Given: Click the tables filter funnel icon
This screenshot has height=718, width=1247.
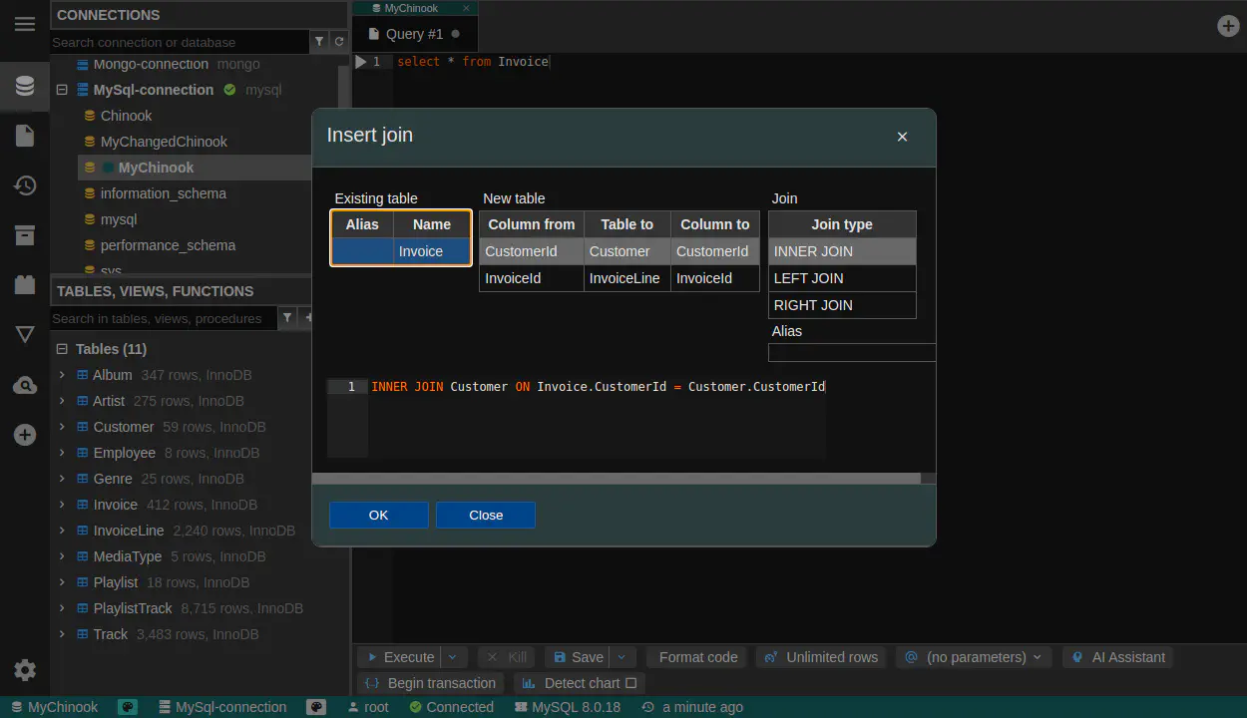Looking at the screenshot, I should pos(287,318).
